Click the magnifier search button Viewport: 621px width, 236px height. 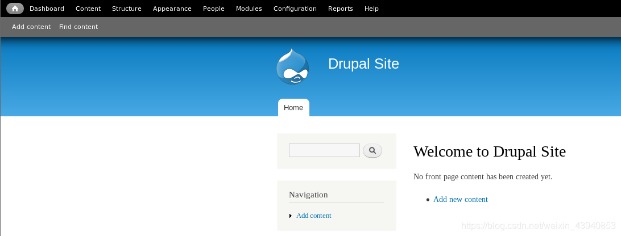372,150
